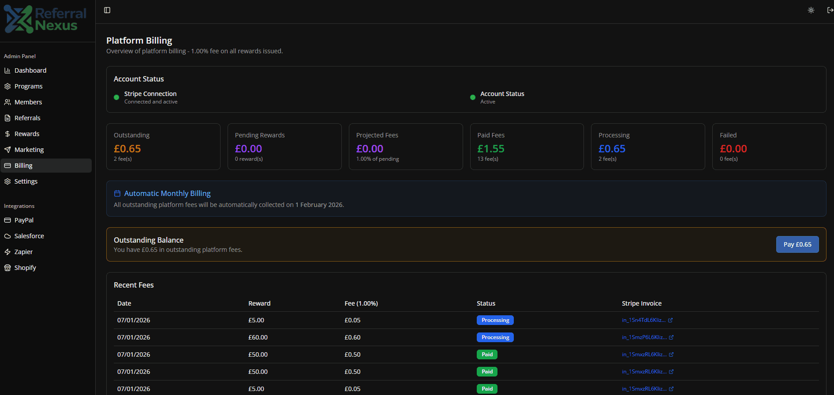Click the Stripe Invoice column header
Image resolution: width=834 pixels, height=395 pixels.
[x=642, y=303]
